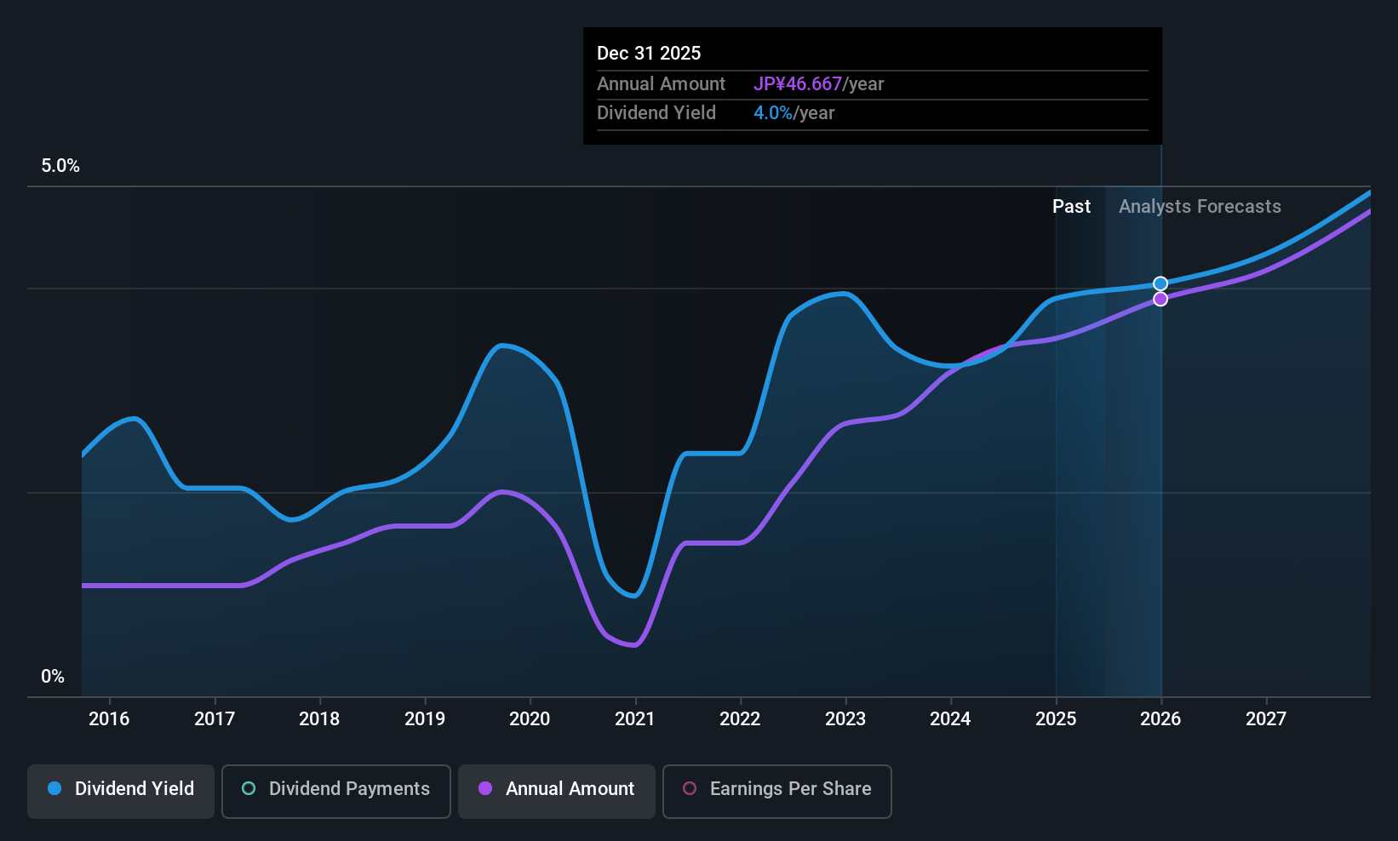The image size is (1398, 841).
Task: Click the blue Dividend Yield data point marker
Action: click(1160, 283)
